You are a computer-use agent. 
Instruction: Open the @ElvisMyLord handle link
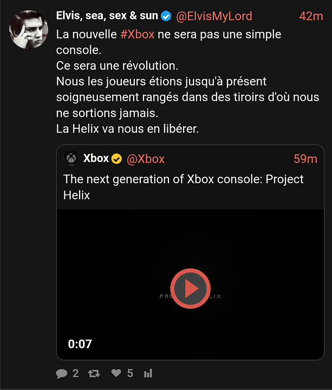(214, 16)
